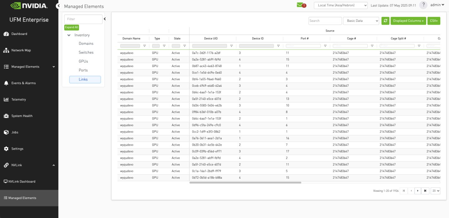
Task: Click the Expand All button
Action: (x=72, y=27)
